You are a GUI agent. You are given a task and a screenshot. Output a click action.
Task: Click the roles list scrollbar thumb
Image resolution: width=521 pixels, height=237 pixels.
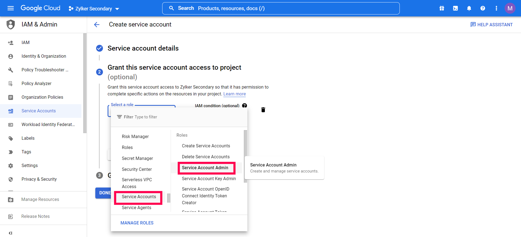coord(245,156)
